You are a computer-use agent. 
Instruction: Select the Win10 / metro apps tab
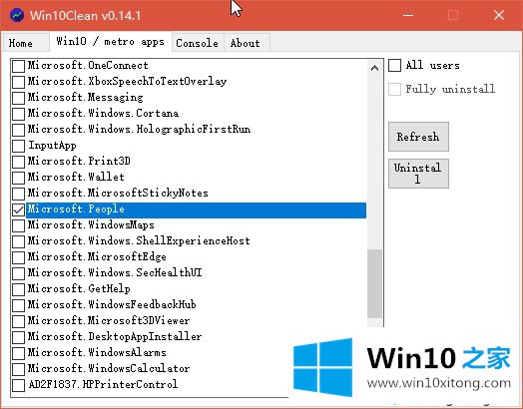[x=111, y=41]
